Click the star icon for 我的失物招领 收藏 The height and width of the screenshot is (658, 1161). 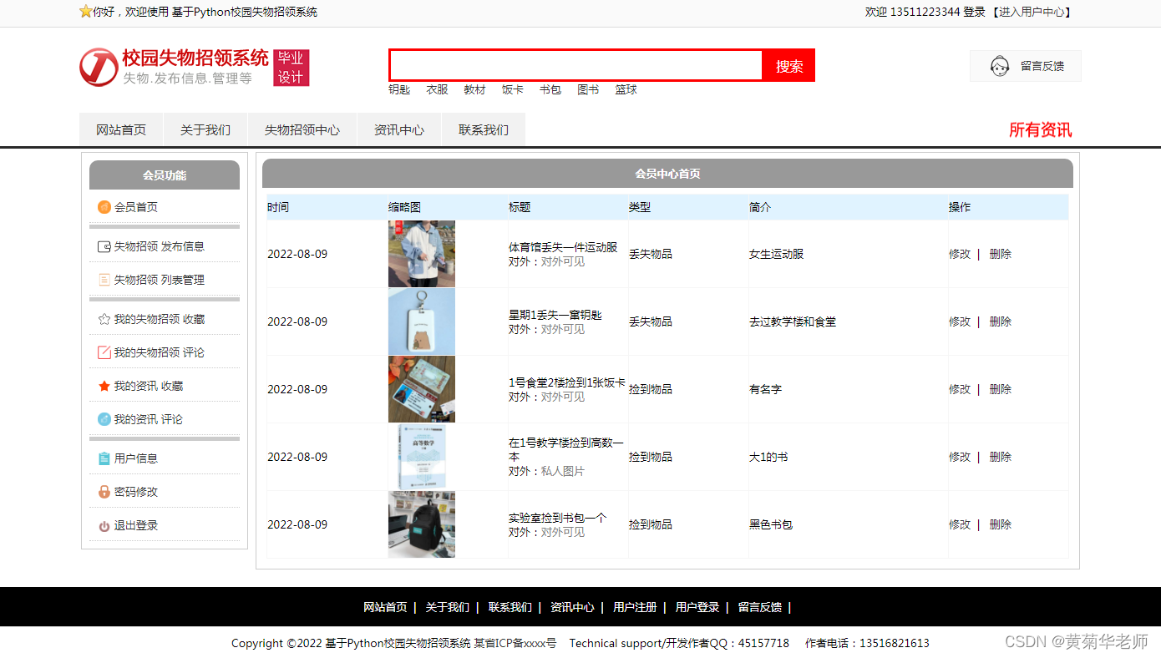[106, 318]
